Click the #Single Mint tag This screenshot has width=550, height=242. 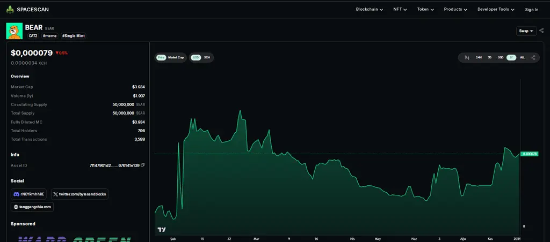pyautogui.click(x=73, y=36)
